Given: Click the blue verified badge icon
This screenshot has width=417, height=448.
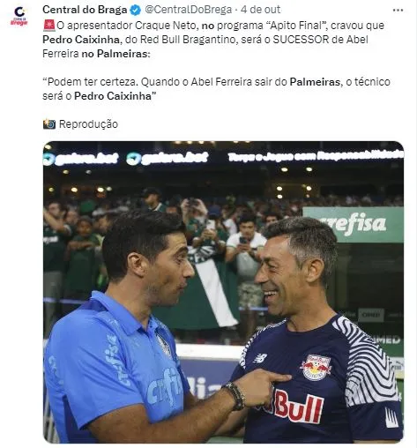Looking at the screenshot, I should point(136,11).
